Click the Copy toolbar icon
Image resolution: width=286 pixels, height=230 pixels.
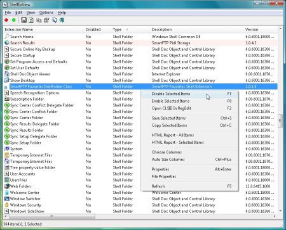pos(39,20)
